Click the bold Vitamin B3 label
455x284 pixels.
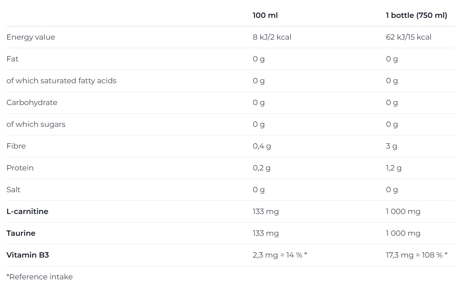click(x=28, y=255)
